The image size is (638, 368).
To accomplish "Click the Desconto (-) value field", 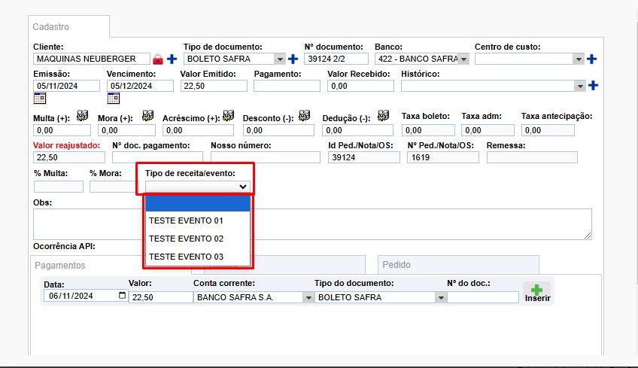I will point(278,130).
